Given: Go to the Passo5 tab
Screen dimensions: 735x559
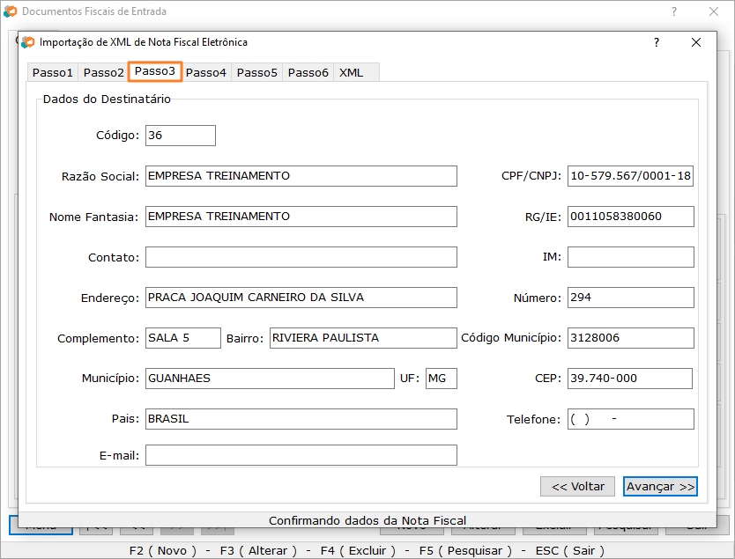Looking at the screenshot, I should tap(256, 72).
